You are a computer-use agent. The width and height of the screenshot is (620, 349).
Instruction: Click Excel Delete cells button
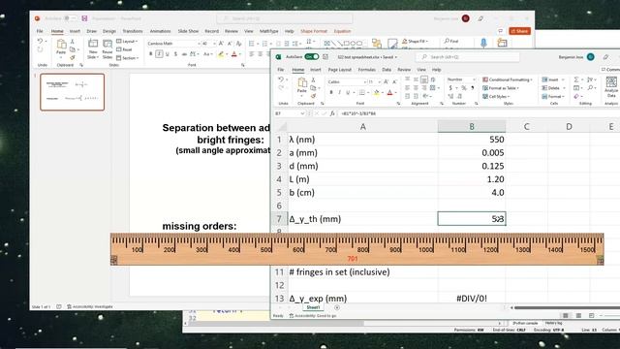coord(553,88)
